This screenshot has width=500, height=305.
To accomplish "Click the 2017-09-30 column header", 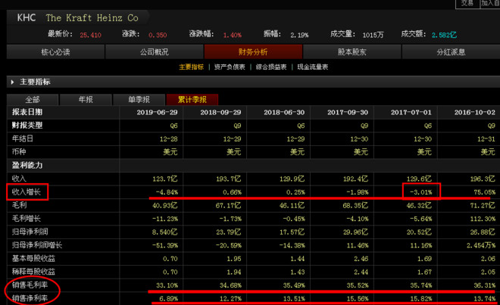I will pyautogui.click(x=348, y=112).
